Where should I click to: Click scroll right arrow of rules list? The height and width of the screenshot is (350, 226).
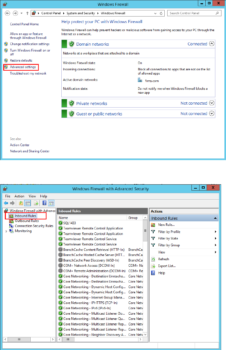tap(140, 339)
